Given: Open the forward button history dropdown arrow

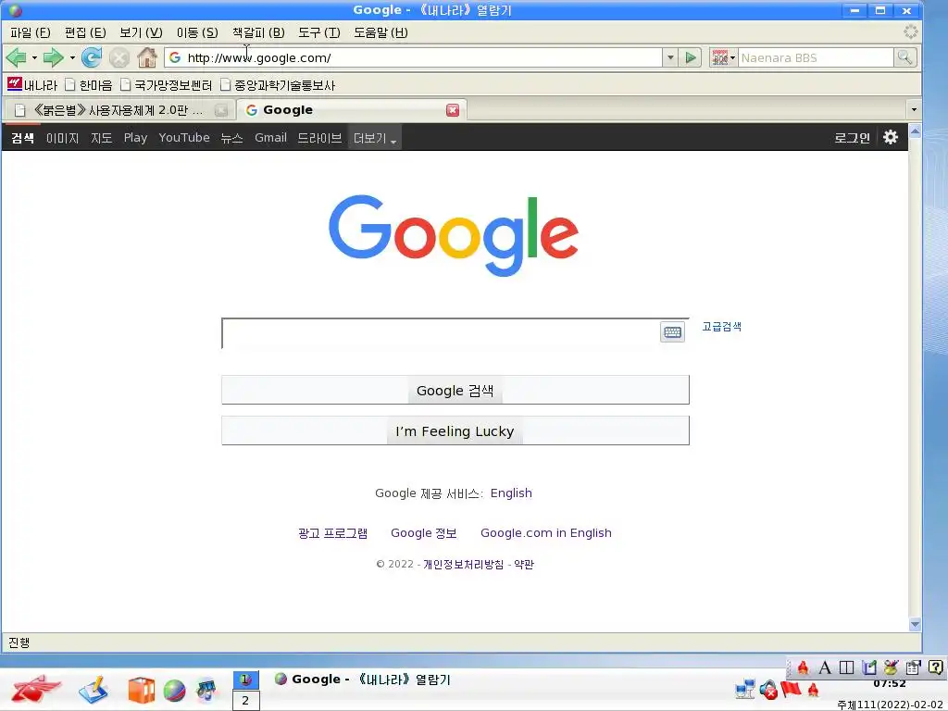Looking at the screenshot, I should pyautogui.click(x=72, y=58).
